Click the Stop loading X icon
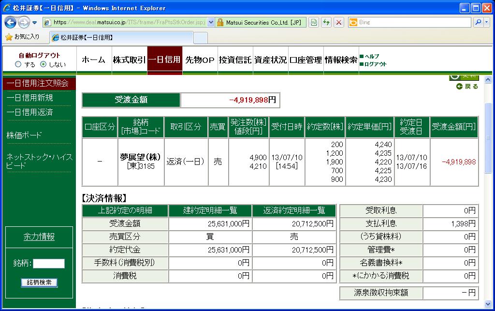The image size is (495, 311). [339, 22]
